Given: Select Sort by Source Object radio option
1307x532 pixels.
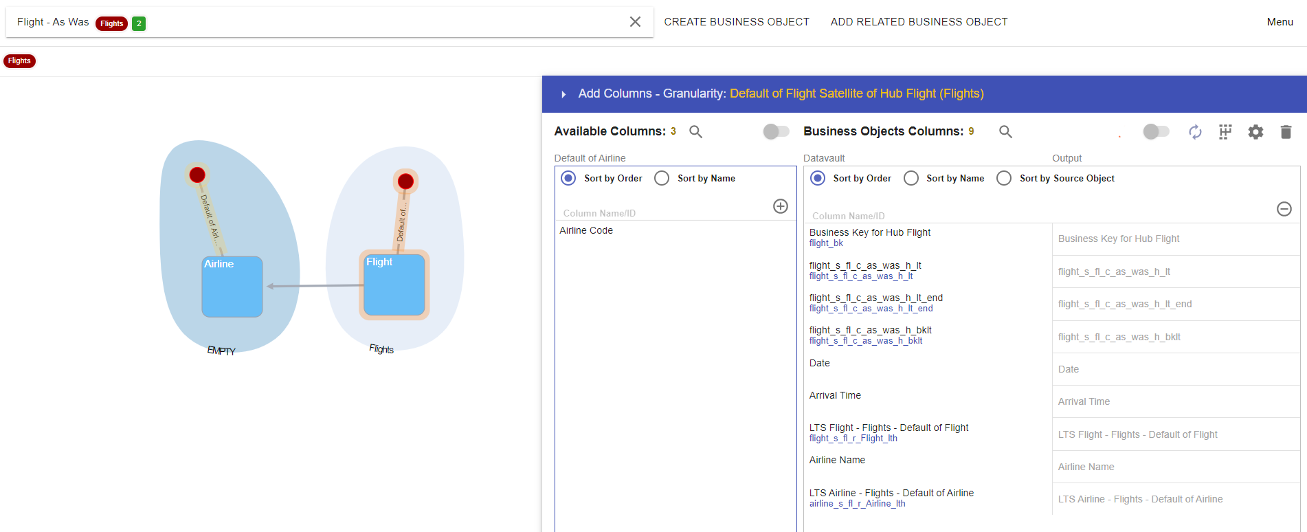Looking at the screenshot, I should (1004, 179).
